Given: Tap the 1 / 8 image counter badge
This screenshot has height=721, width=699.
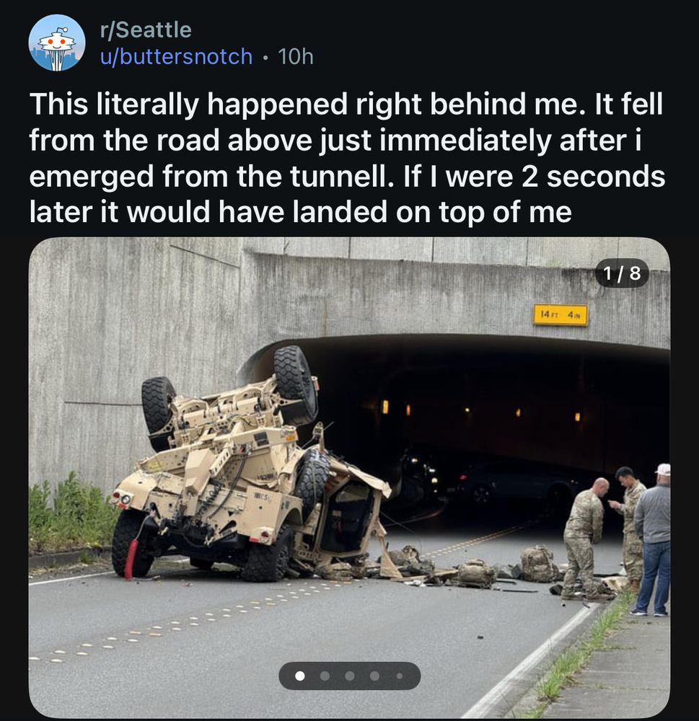Looking at the screenshot, I should coord(622,273).
